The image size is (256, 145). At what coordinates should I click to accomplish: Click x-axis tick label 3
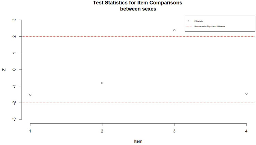174,131
